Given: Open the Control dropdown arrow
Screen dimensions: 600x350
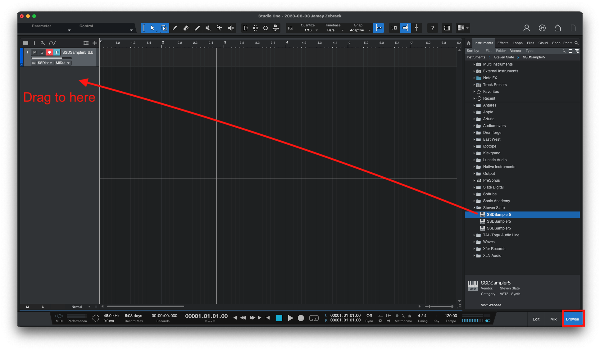Looking at the screenshot, I should (x=131, y=30).
